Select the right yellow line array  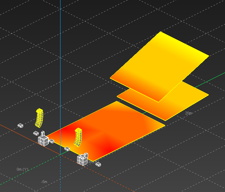78,137
